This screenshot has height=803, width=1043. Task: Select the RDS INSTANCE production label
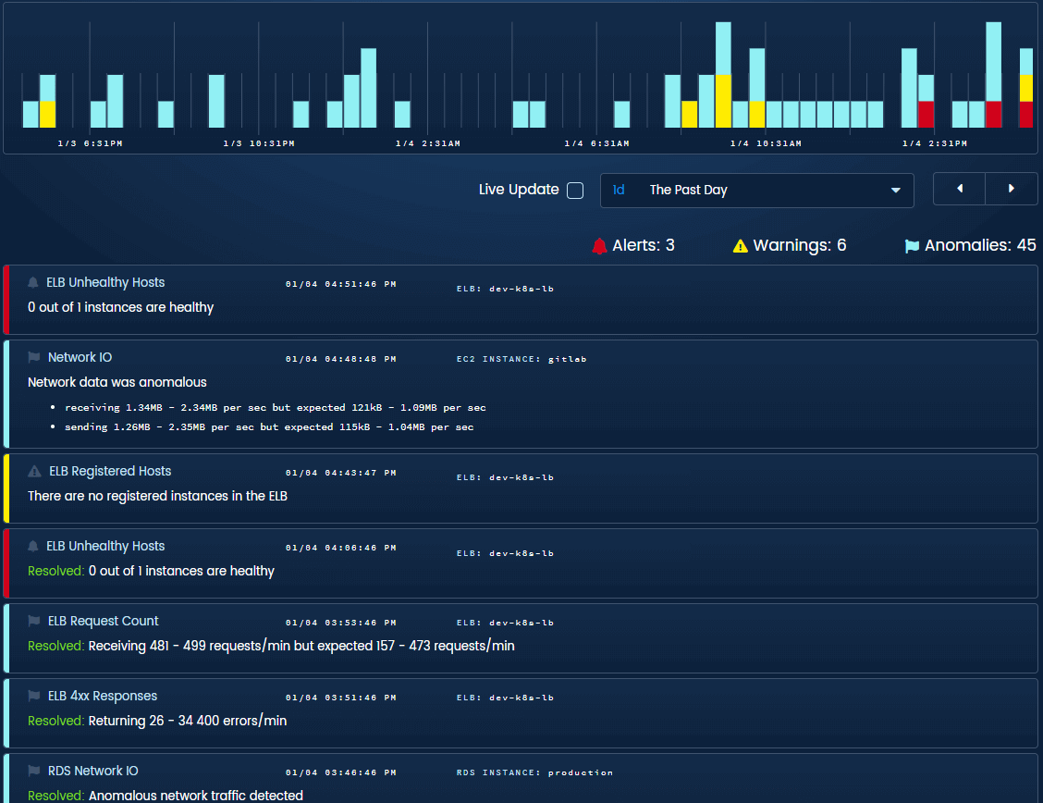[533, 772]
